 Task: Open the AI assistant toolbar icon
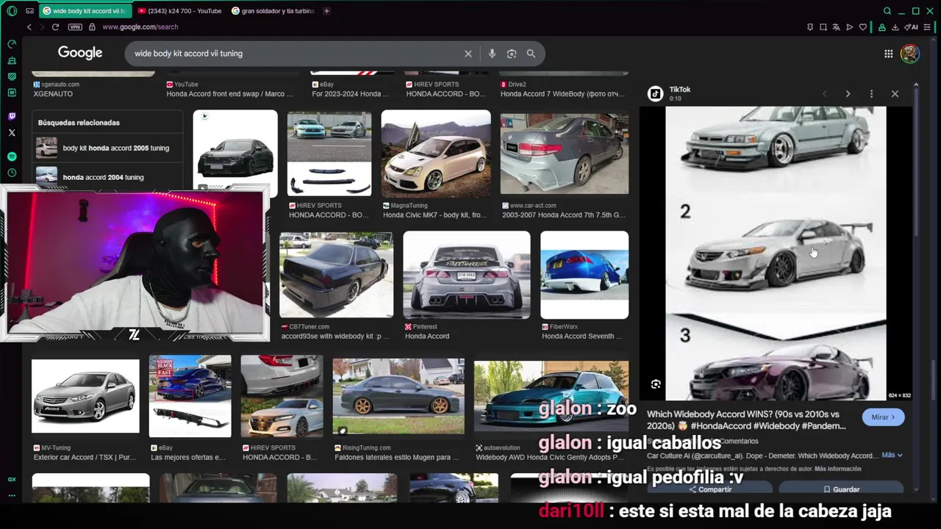tap(912, 27)
